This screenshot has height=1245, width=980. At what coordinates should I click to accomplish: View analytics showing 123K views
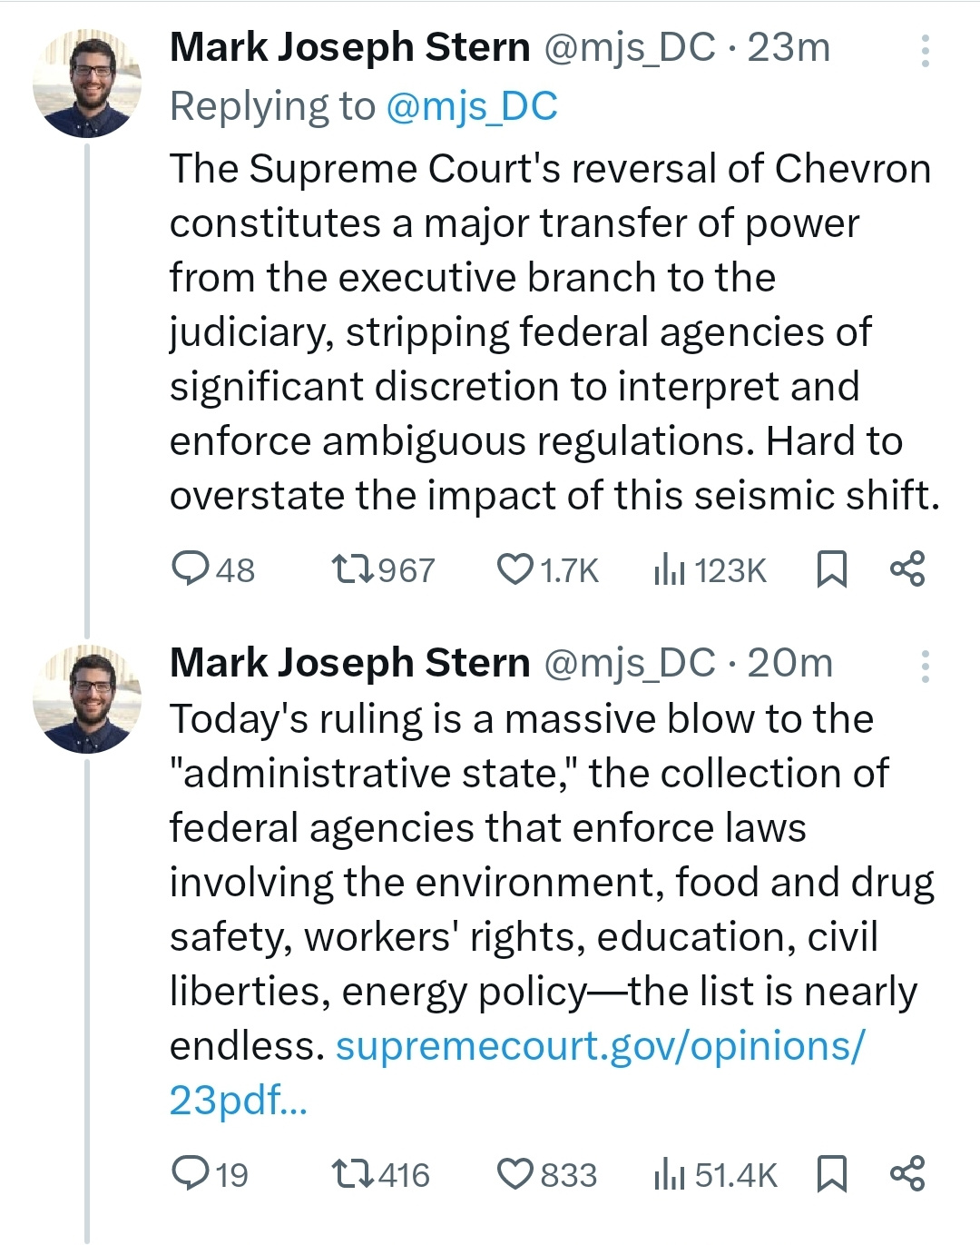(670, 570)
